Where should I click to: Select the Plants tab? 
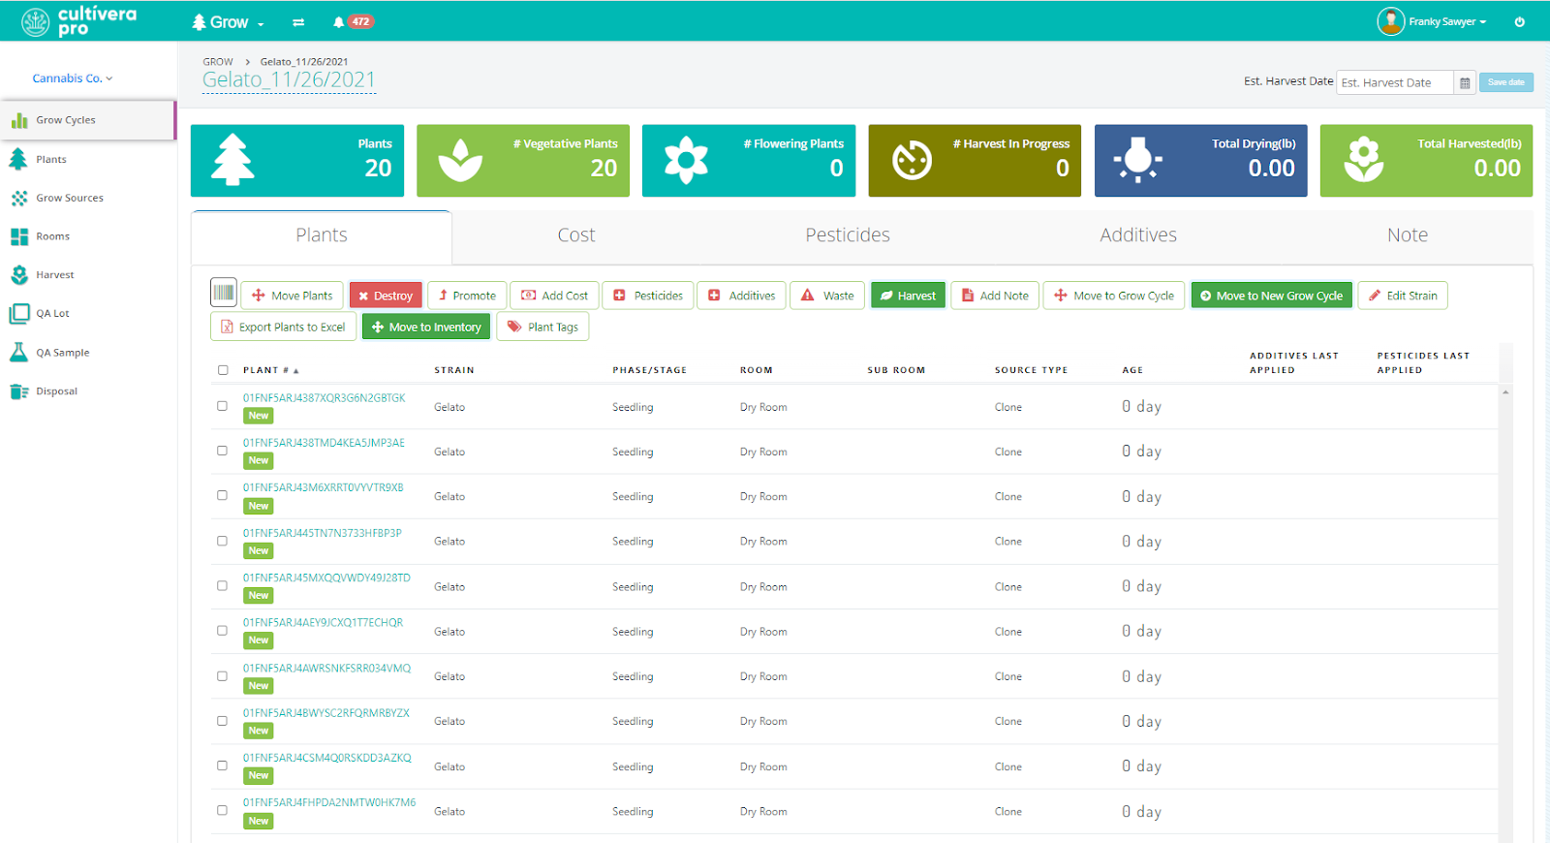click(322, 235)
